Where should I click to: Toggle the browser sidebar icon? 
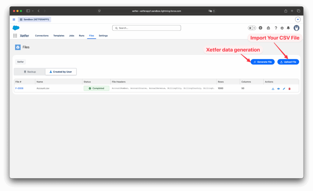click(x=28, y=11)
